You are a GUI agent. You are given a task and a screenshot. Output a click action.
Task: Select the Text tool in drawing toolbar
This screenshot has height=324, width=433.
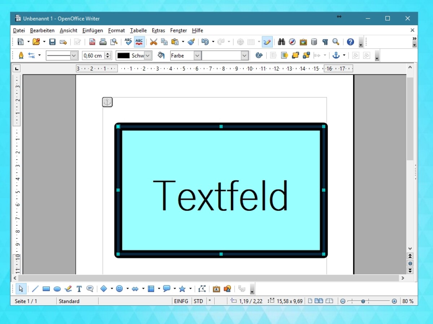coord(79,289)
